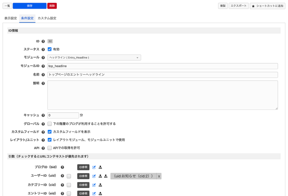Image resolution: width=288 pixels, height=196 pixels.
Task: Switch to the カスタム設定 tab
Action: pyautogui.click(x=47, y=18)
